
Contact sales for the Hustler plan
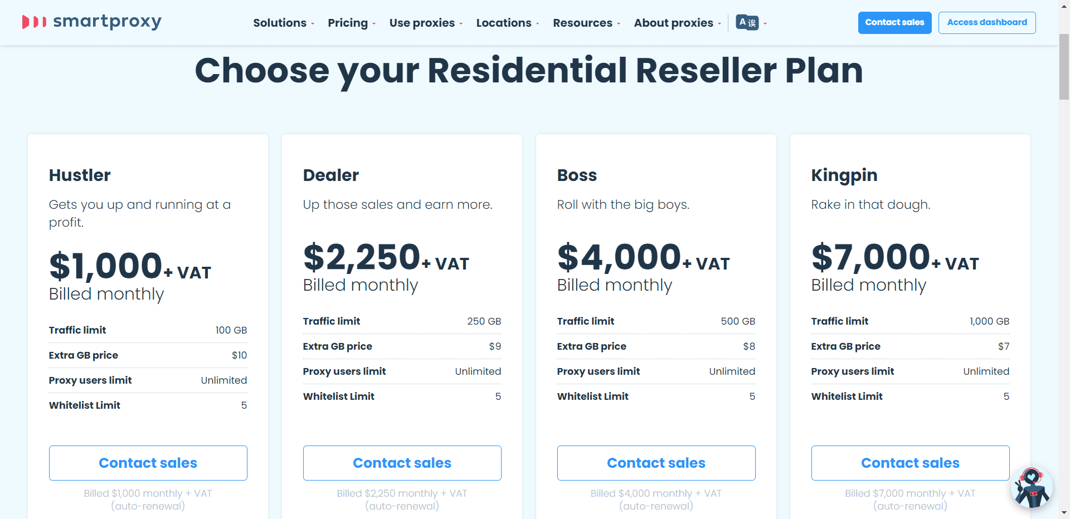coord(148,463)
